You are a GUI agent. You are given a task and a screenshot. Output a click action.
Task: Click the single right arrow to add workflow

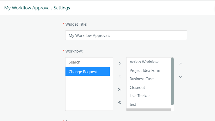pyautogui.click(x=119, y=63)
